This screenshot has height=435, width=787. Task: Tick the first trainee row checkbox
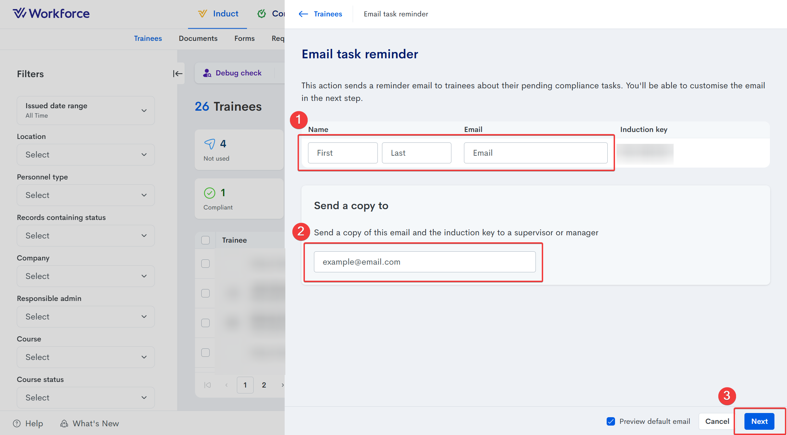tap(205, 264)
